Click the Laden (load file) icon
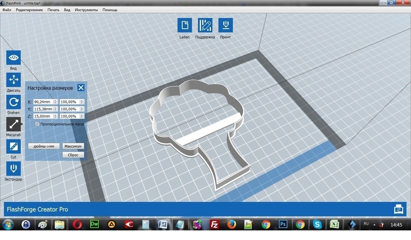Viewport: 411px width, 240px height. click(x=184, y=25)
